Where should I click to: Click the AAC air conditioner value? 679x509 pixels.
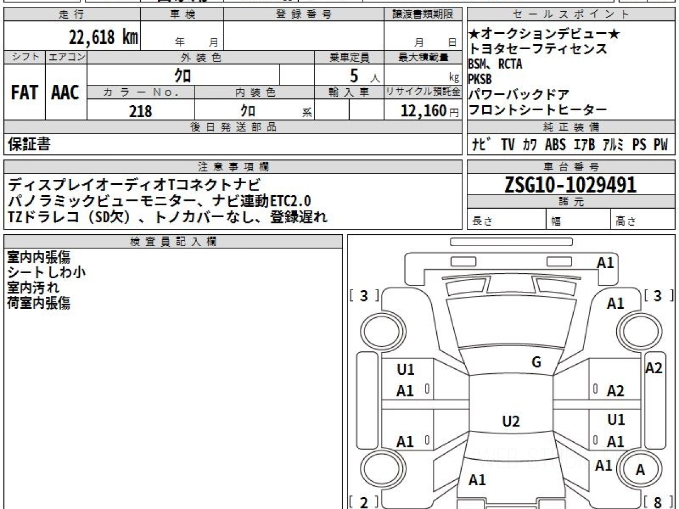pyautogui.click(x=66, y=93)
